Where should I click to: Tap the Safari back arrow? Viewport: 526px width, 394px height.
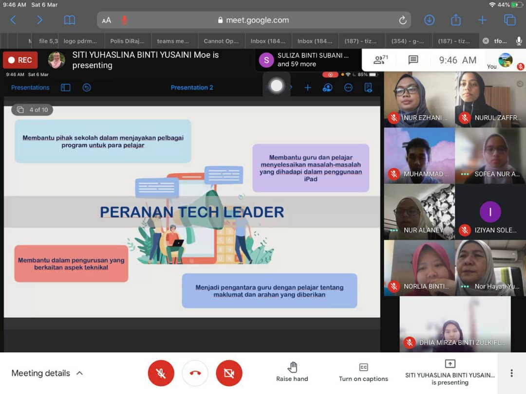[13, 20]
